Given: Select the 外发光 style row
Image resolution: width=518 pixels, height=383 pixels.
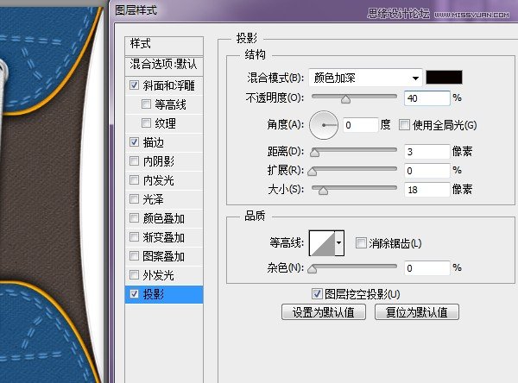Looking at the screenshot, I should point(164,275).
